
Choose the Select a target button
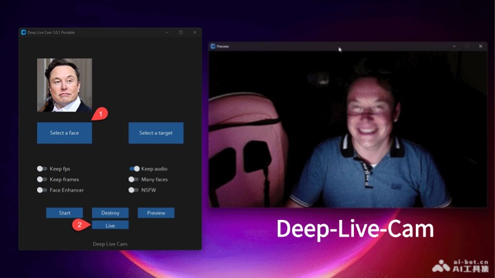156,133
